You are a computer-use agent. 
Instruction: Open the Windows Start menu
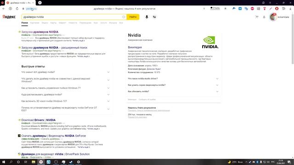point(4,162)
